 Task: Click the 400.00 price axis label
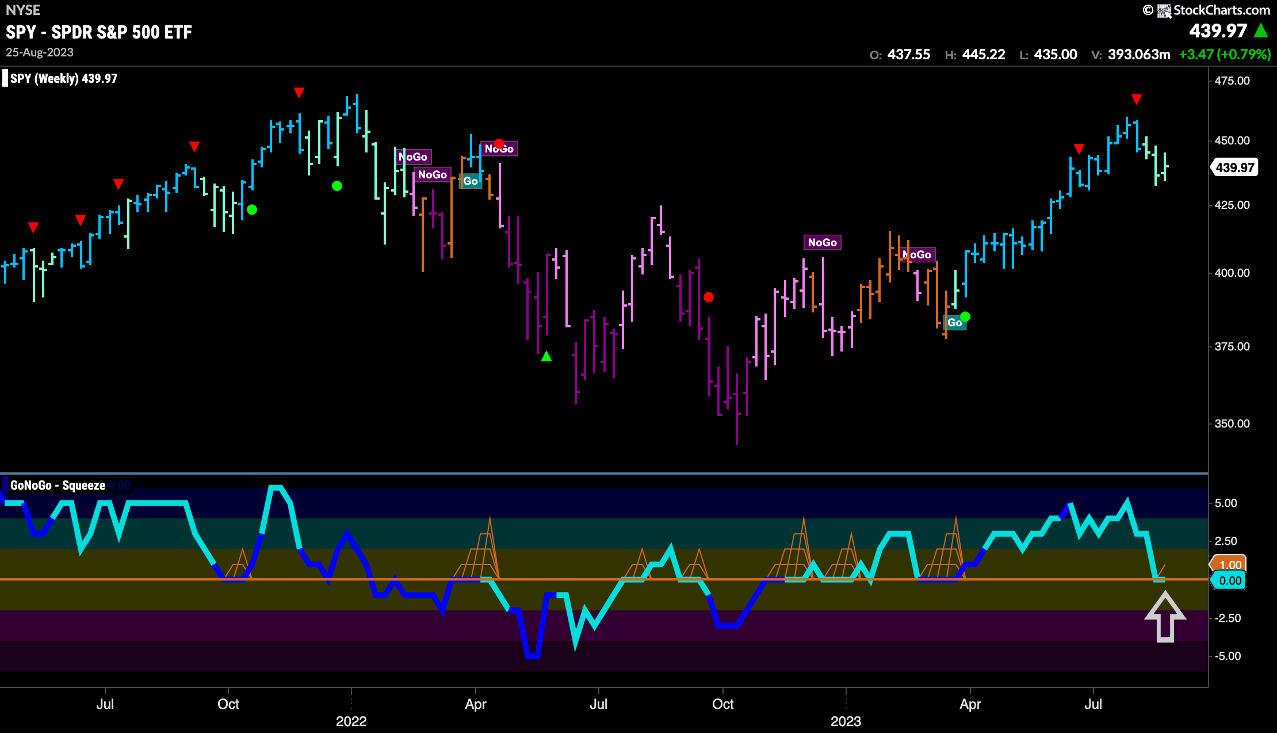click(1232, 273)
